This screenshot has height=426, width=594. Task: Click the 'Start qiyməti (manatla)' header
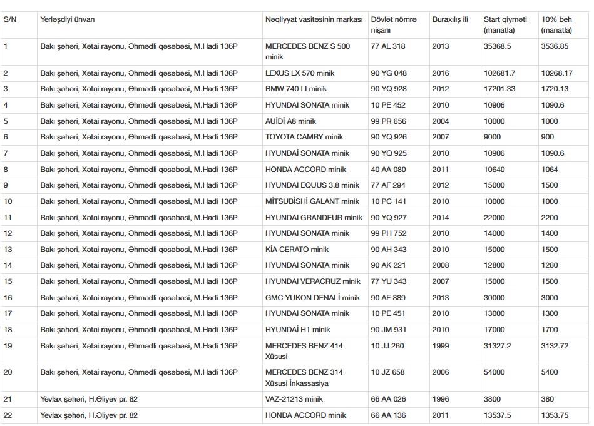pyautogui.click(x=505, y=24)
